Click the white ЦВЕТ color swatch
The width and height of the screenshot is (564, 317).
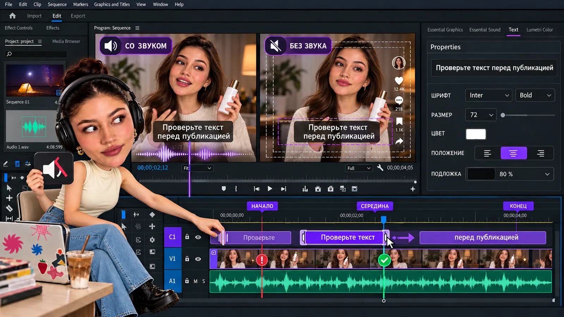click(x=476, y=134)
